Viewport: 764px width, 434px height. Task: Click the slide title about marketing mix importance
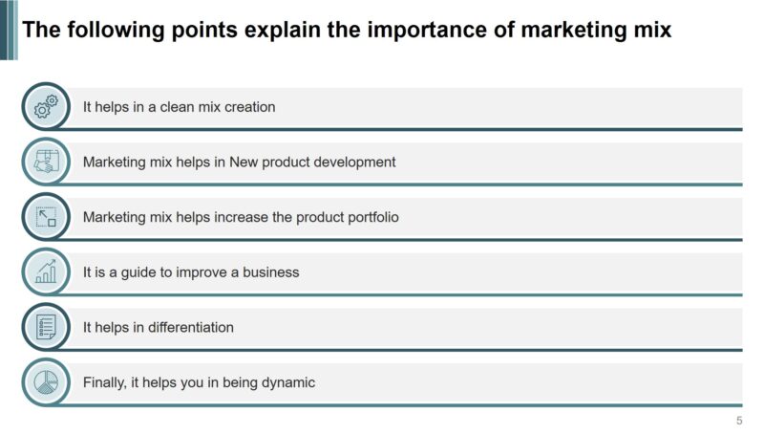point(346,31)
